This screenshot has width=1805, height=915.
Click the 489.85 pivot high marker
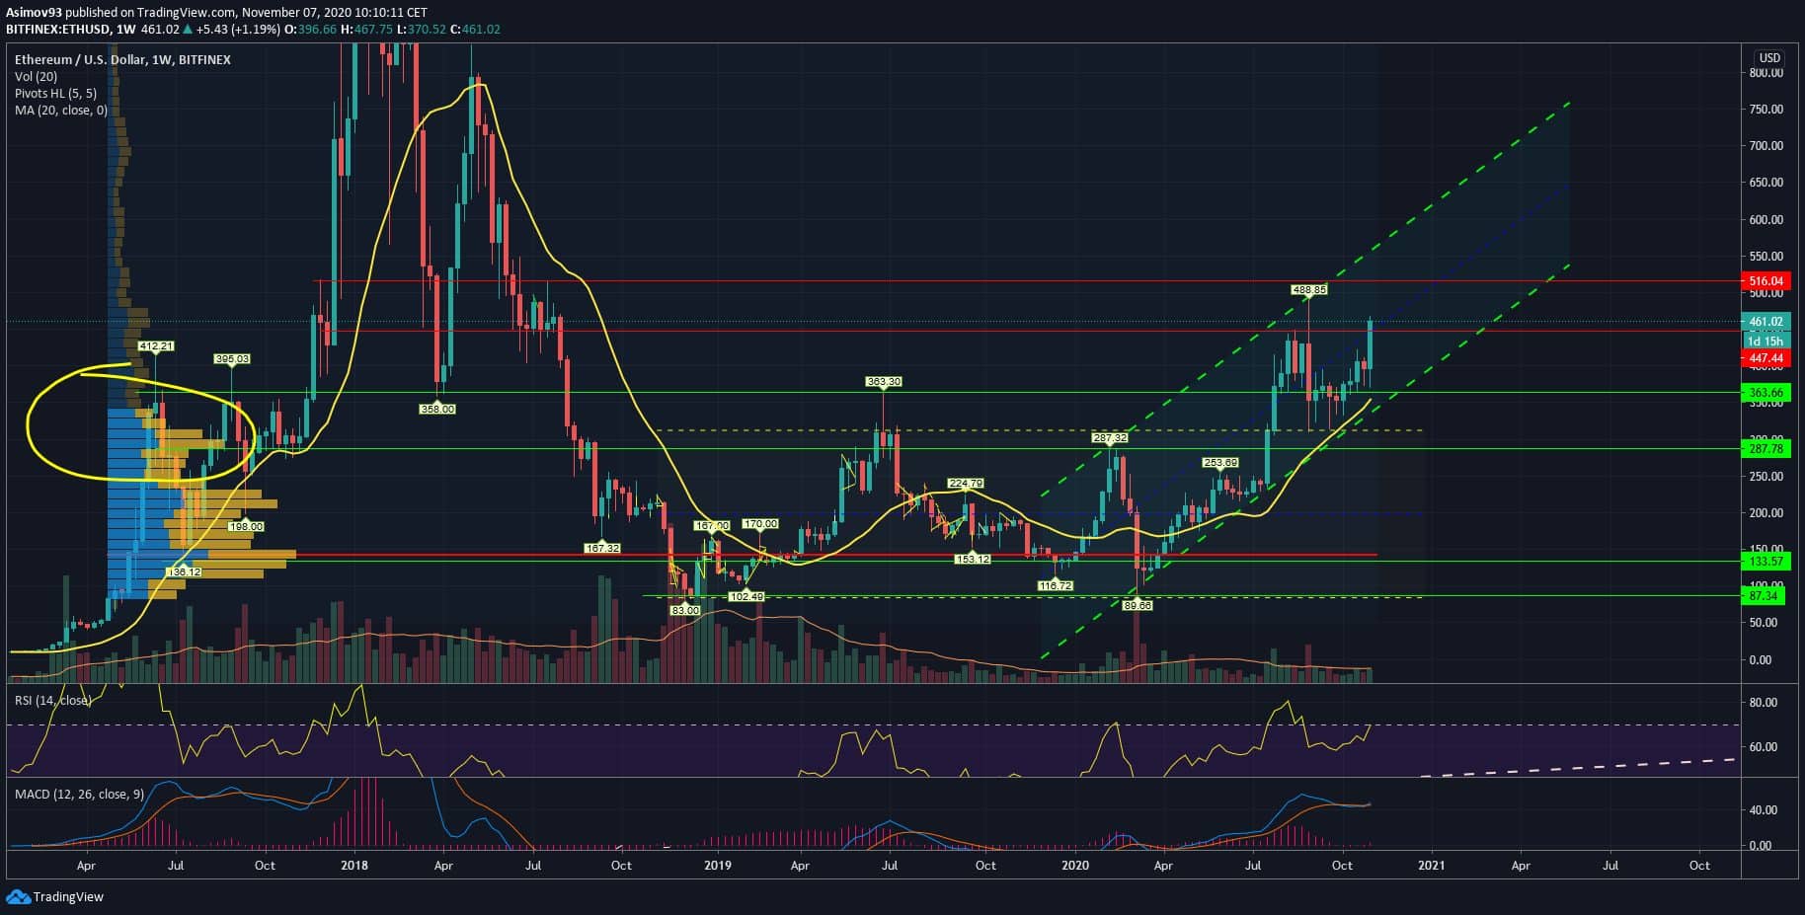[1308, 290]
